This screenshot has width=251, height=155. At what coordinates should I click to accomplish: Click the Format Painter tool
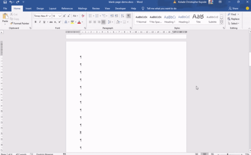pyautogui.click(x=20, y=23)
